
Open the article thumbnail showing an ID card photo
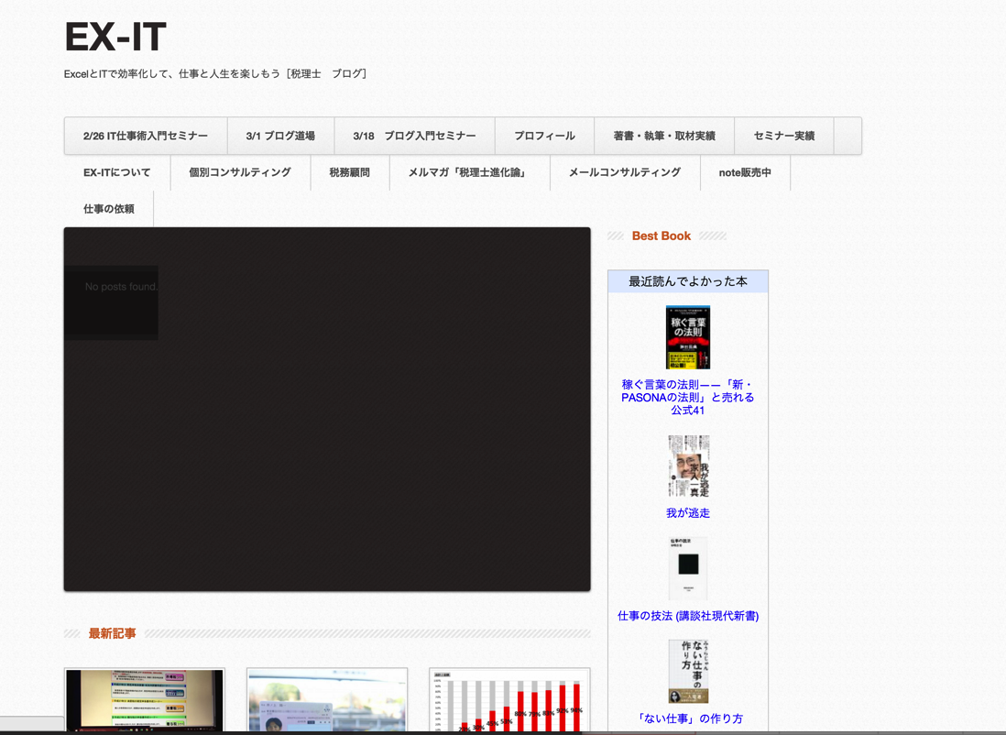[x=327, y=700]
